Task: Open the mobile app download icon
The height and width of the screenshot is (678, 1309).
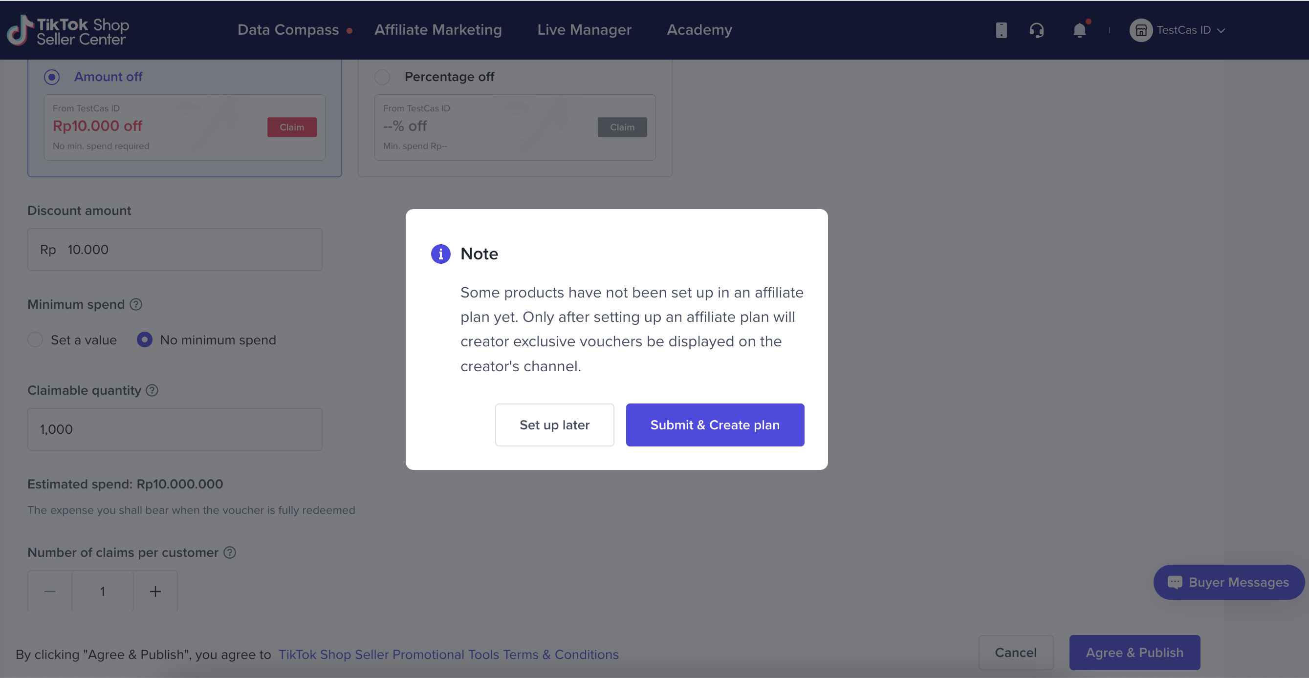Action: [1001, 30]
